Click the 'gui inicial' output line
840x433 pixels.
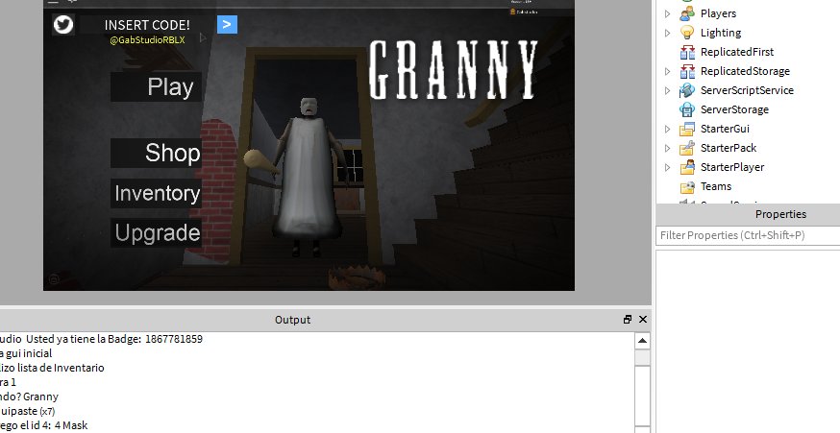[x=26, y=353]
